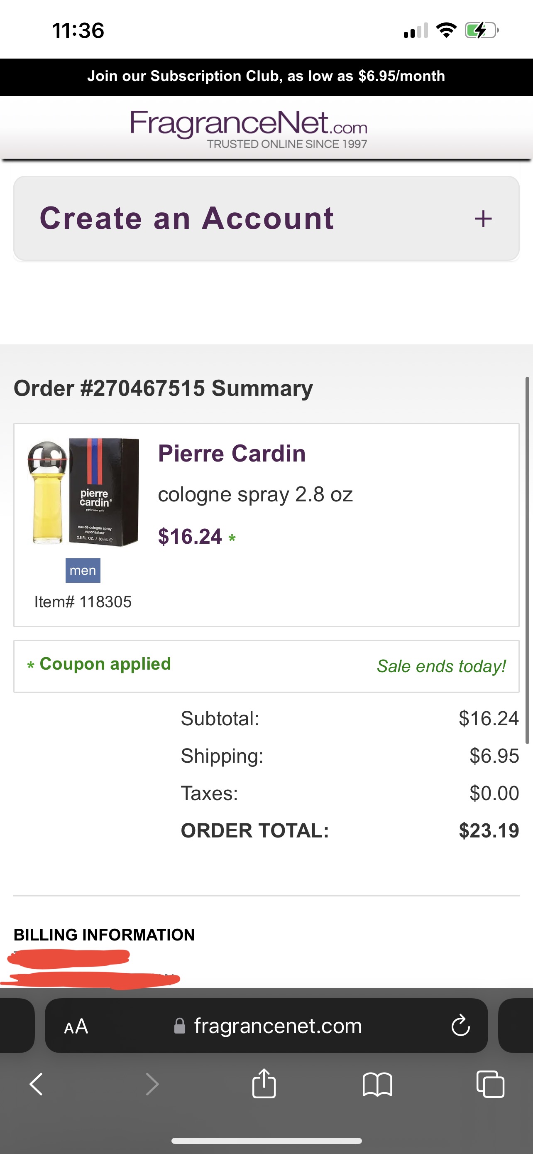Screen dimensions: 533x1154
Task: Open Safari bookmarks book icon
Action: (x=377, y=1084)
